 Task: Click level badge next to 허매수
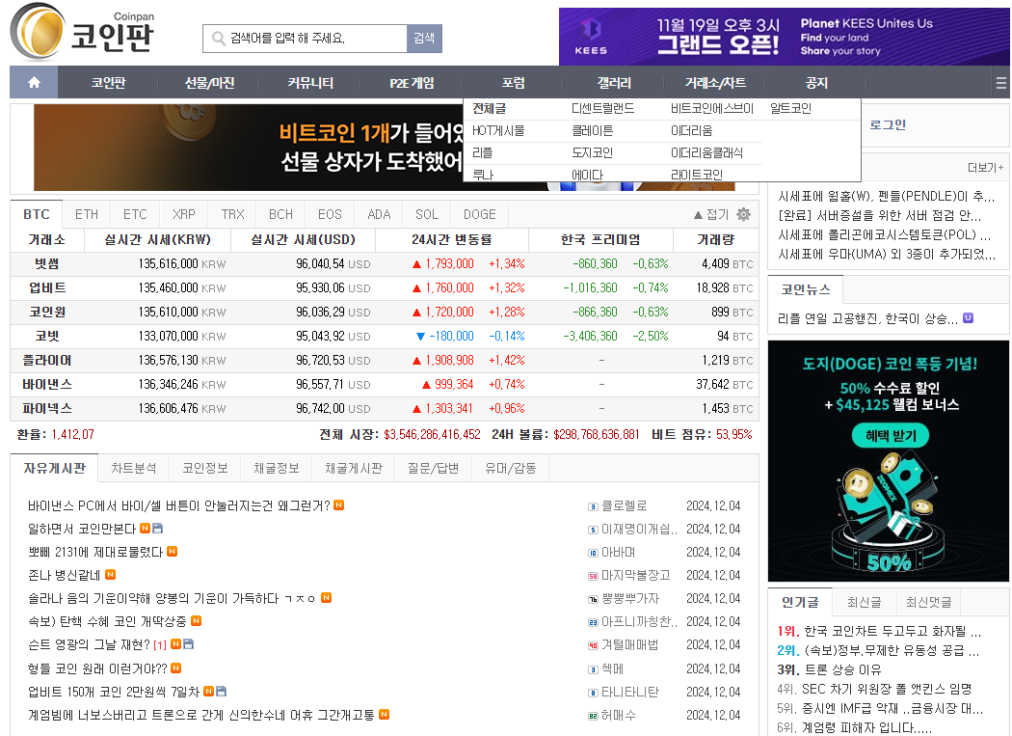pos(593,716)
